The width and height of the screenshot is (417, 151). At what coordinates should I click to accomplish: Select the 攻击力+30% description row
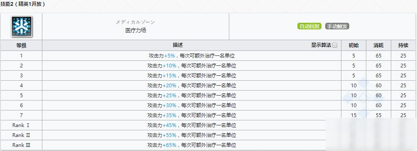pos(191,105)
